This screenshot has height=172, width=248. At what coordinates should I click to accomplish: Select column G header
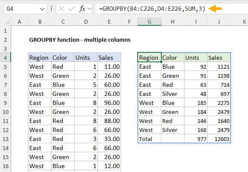tap(149, 22)
